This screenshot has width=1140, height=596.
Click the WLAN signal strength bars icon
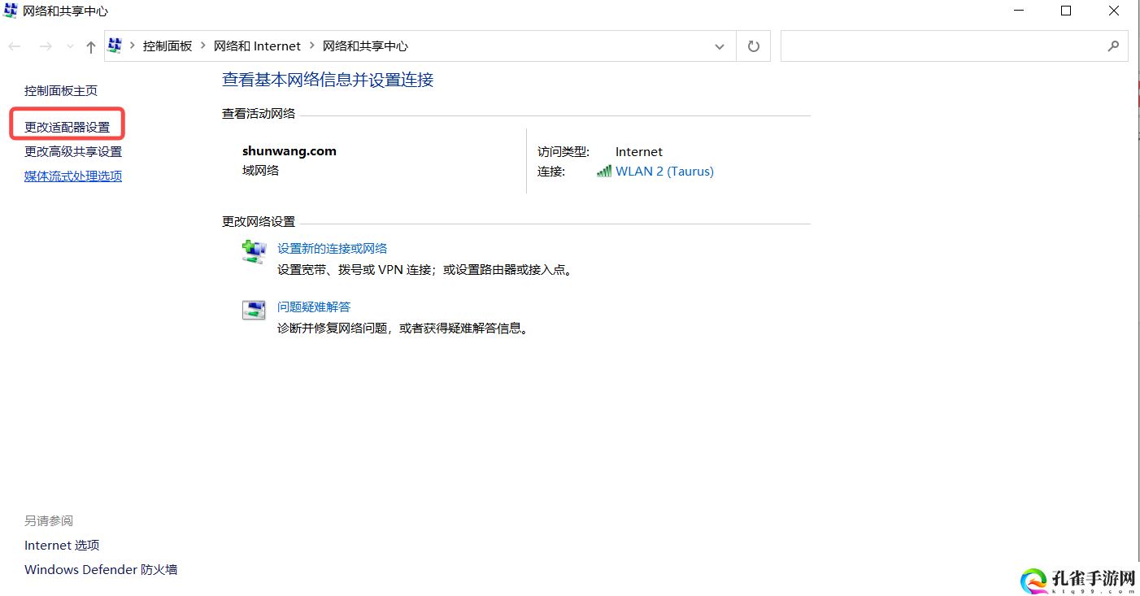pos(604,172)
